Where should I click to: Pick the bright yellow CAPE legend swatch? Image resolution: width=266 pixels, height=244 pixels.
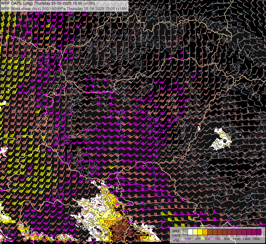click(x=200, y=232)
